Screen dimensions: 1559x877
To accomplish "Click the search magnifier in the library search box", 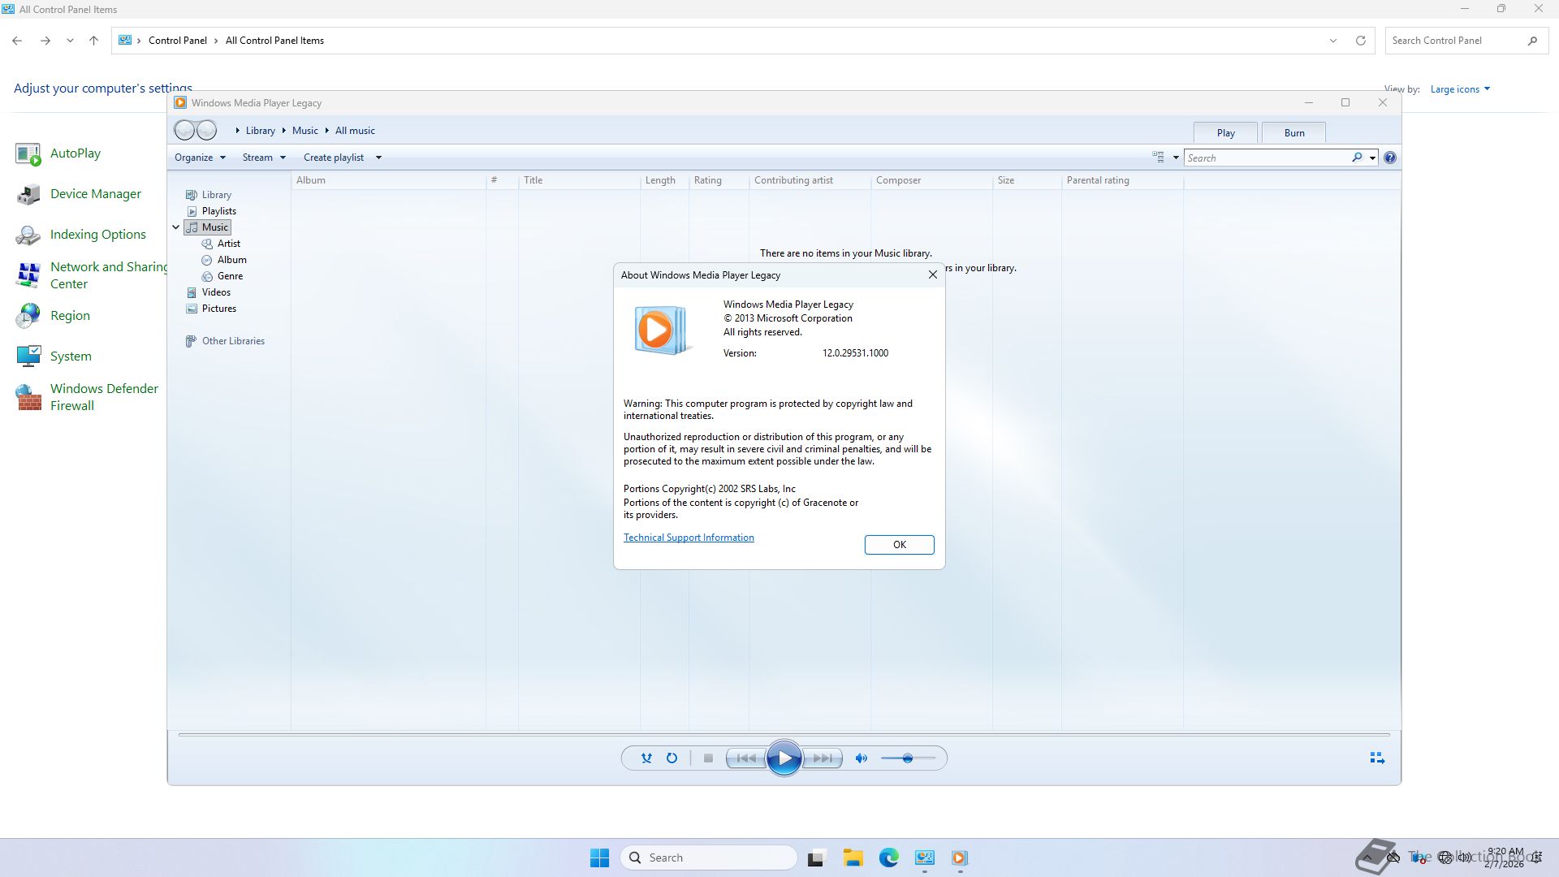I will (x=1357, y=158).
